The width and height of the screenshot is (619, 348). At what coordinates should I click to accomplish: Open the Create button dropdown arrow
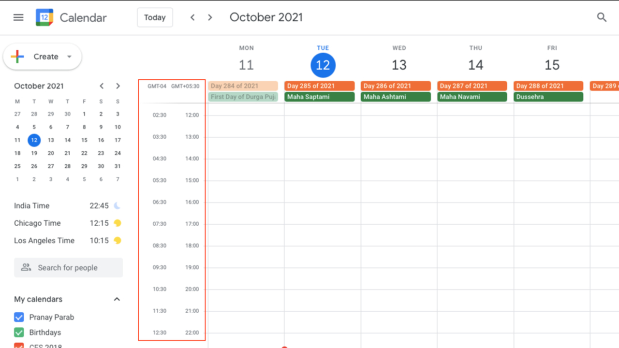[69, 57]
